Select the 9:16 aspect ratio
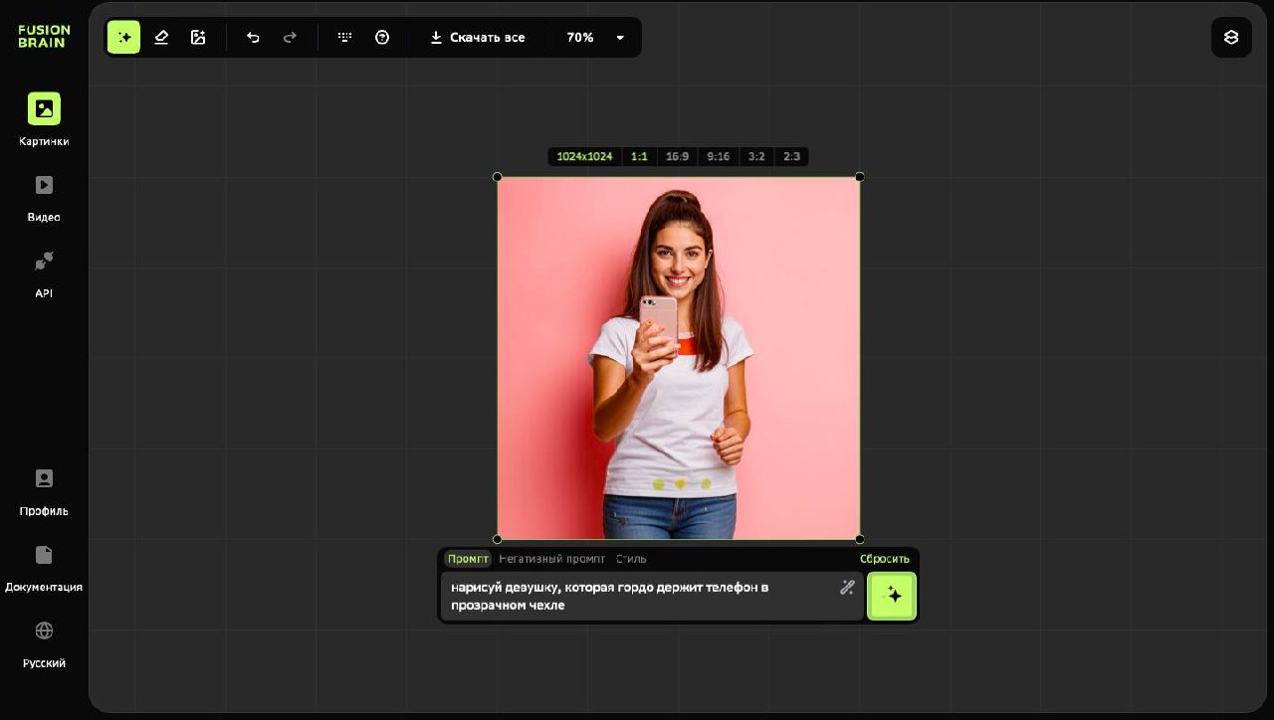 click(x=718, y=157)
